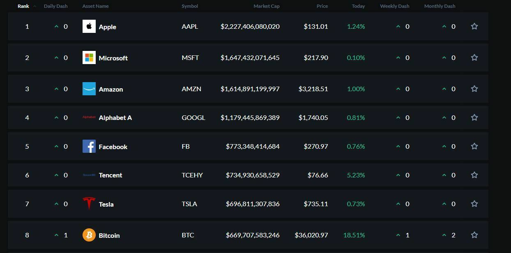Click the Bitcoin logo icon
The image size is (511, 253).
click(89, 235)
